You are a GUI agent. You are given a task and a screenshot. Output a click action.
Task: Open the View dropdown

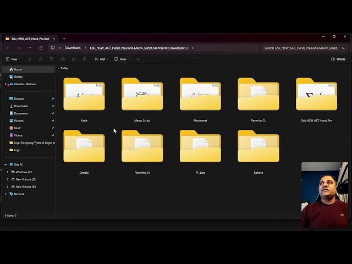(x=122, y=59)
